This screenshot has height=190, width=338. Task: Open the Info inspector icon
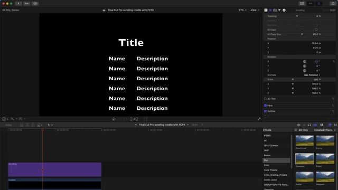(284, 10)
